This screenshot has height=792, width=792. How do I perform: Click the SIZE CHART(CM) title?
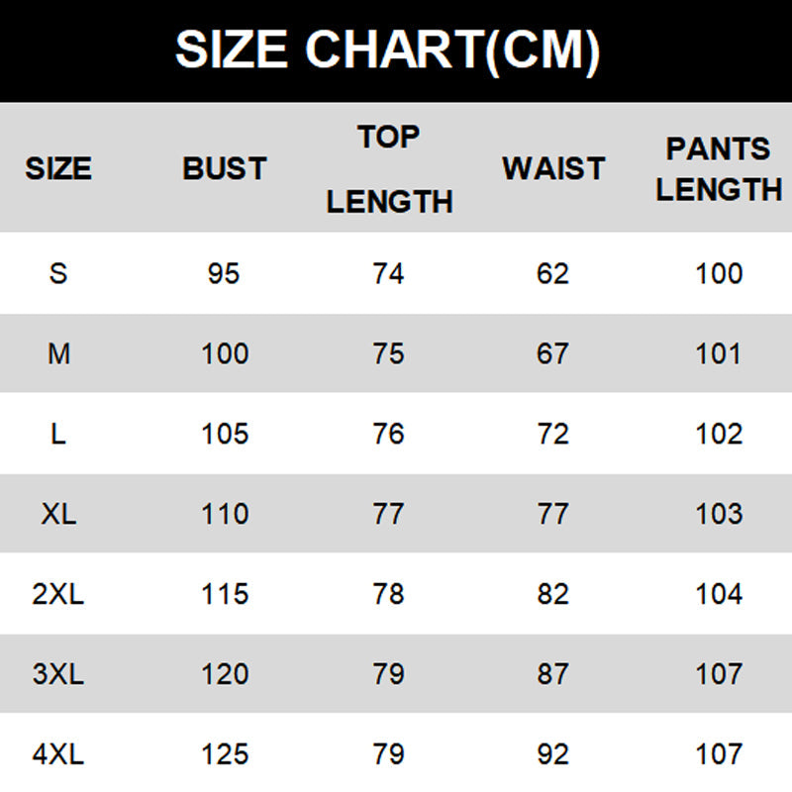point(388,49)
